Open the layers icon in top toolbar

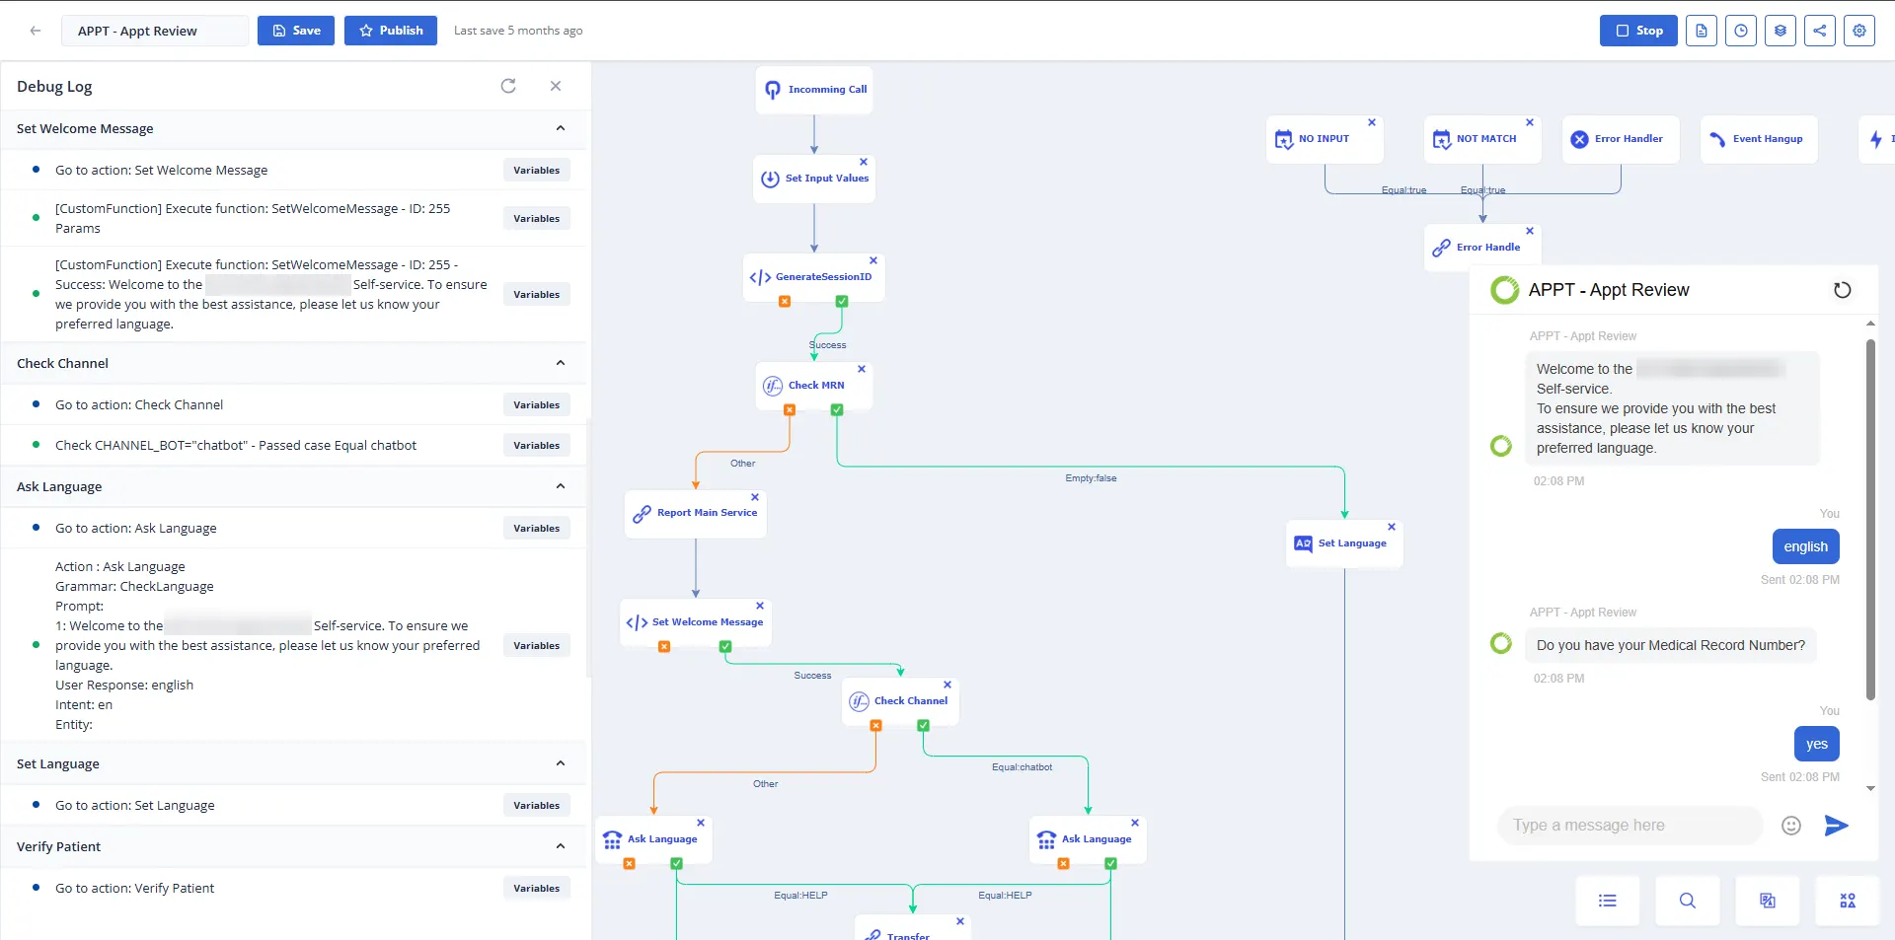(1780, 31)
